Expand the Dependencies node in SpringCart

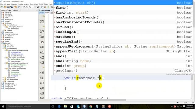pos(3,78)
